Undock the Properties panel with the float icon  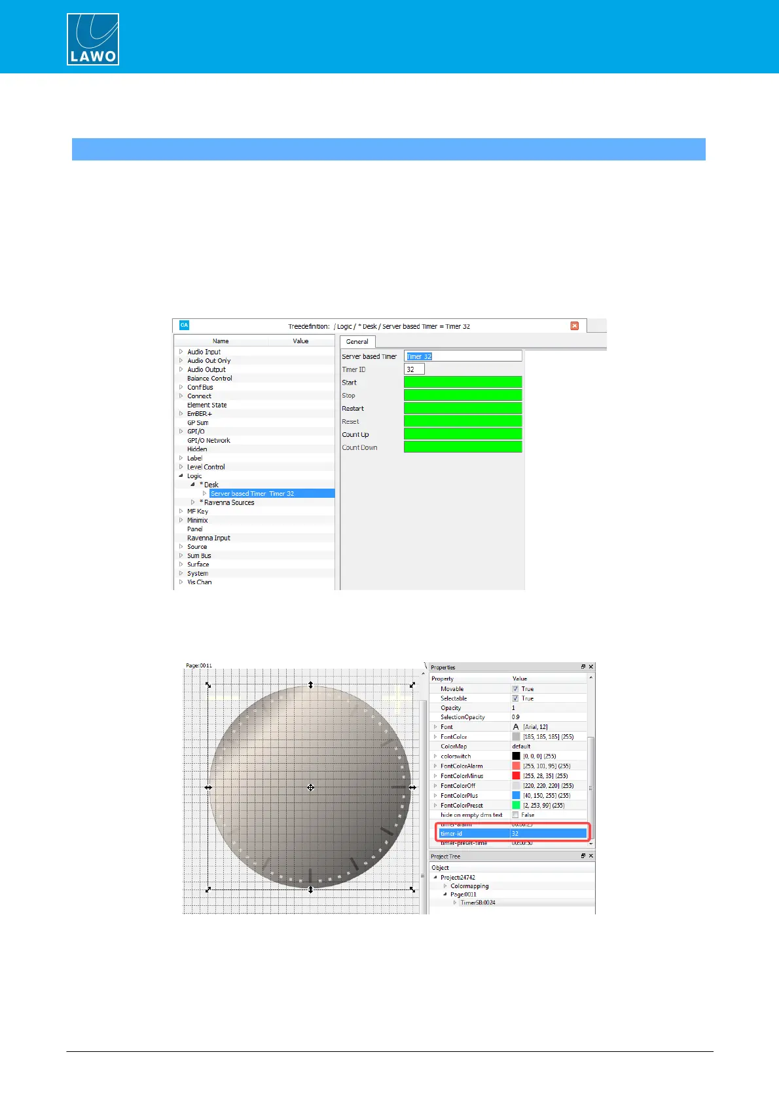(x=583, y=667)
